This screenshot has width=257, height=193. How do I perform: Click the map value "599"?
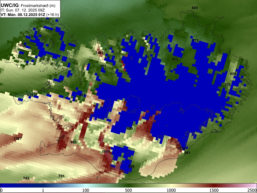point(130,129)
